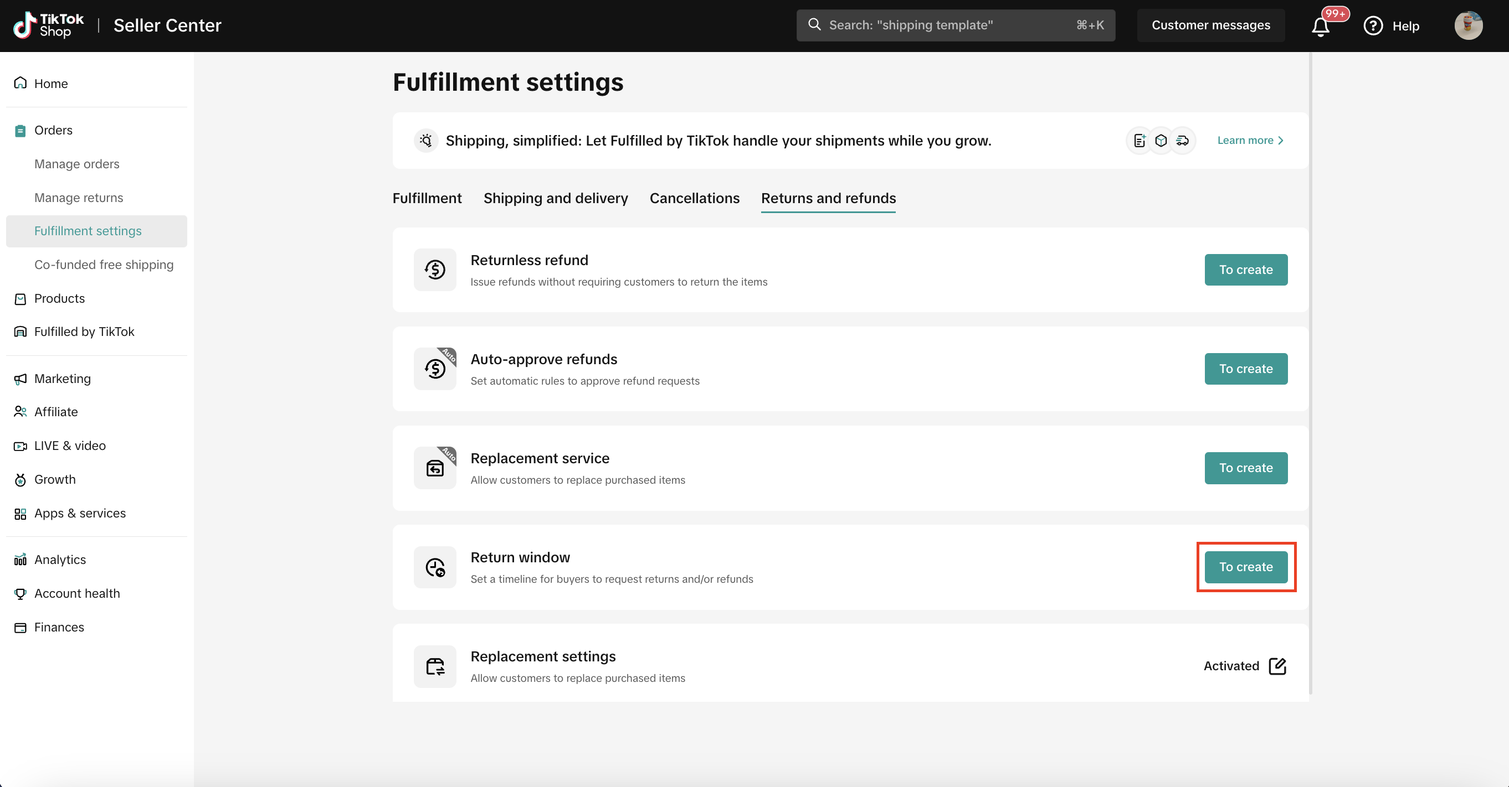Click the Return window clock icon
The height and width of the screenshot is (787, 1509).
[x=435, y=567]
